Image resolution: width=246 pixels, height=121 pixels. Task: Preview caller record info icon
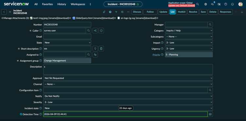coord(101,31)
